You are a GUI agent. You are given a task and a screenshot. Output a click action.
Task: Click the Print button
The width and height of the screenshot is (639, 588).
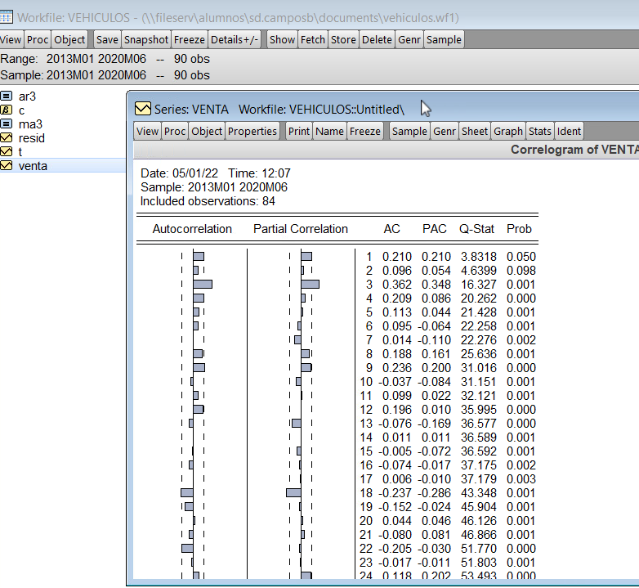pyautogui.click(x=299, y=131)
